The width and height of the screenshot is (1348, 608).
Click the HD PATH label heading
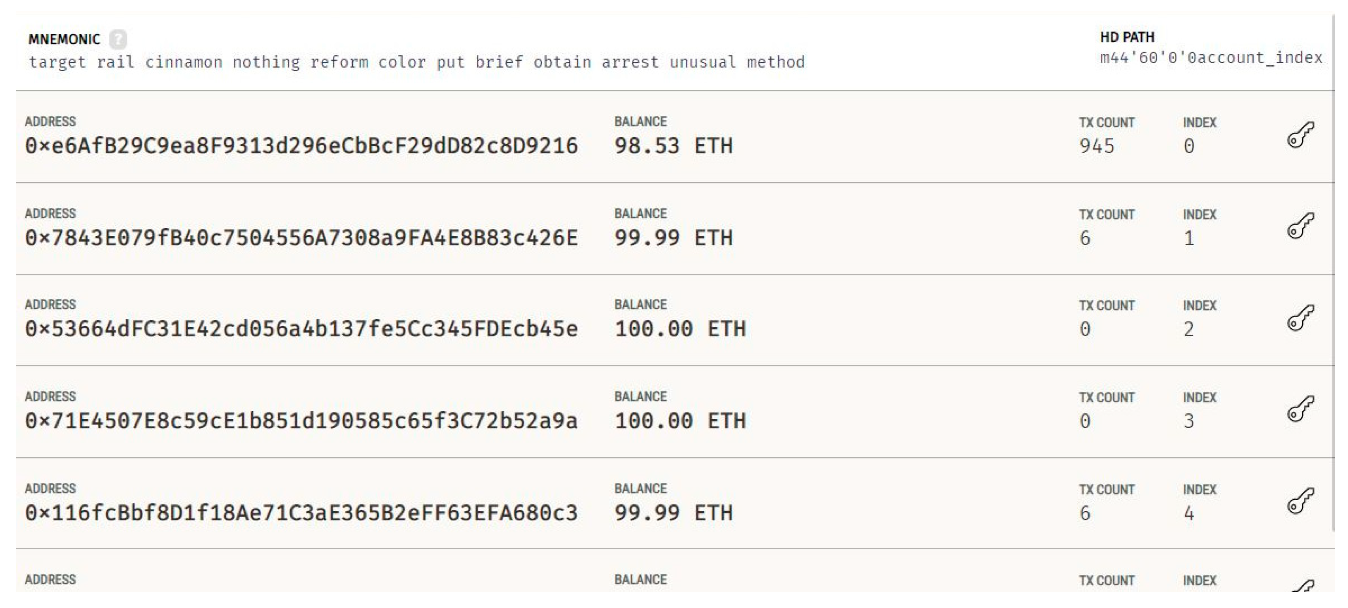coord(1127,37)
